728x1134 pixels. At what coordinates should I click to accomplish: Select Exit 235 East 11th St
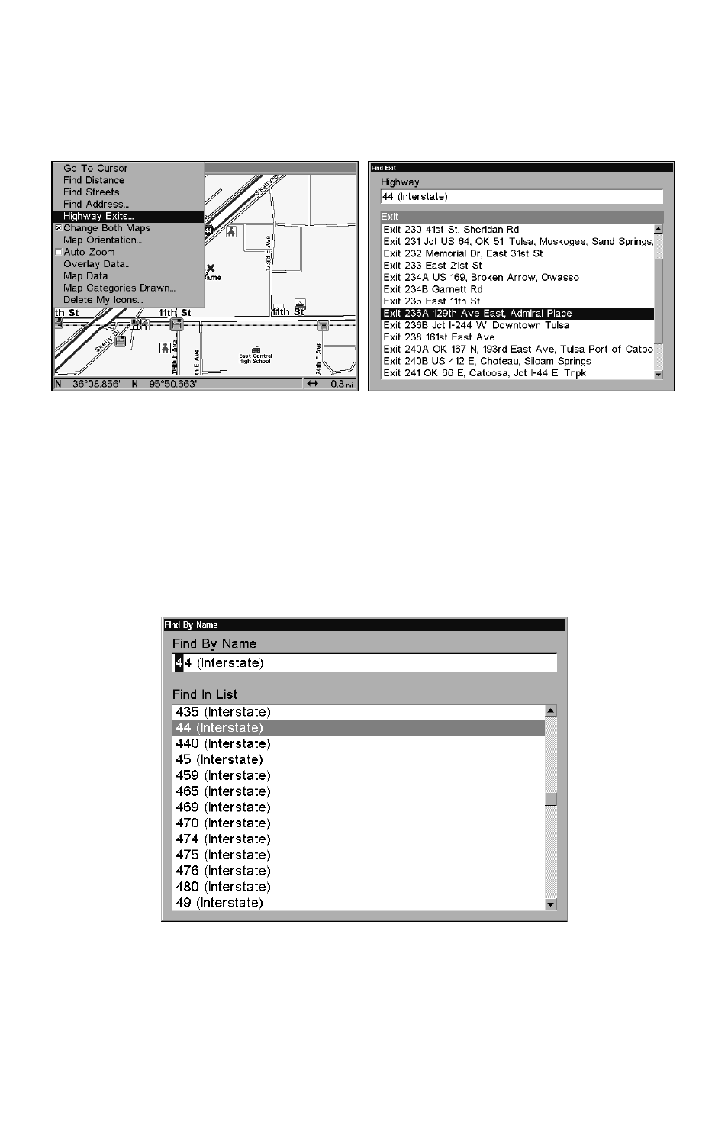517,301
